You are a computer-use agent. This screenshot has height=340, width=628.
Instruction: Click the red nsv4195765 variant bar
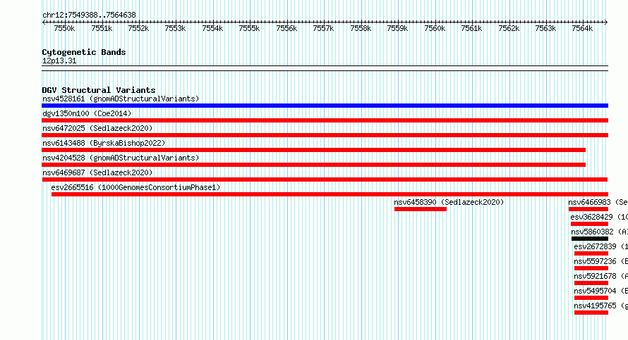pyautogui.click(x=591, y=313)
